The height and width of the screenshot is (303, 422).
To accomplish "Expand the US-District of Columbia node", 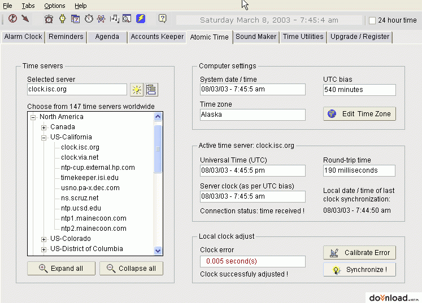I will tap(43, 249).
